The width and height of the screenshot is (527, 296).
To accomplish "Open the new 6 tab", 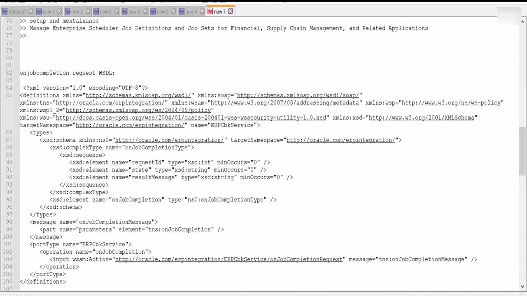I will coord(134,12).
